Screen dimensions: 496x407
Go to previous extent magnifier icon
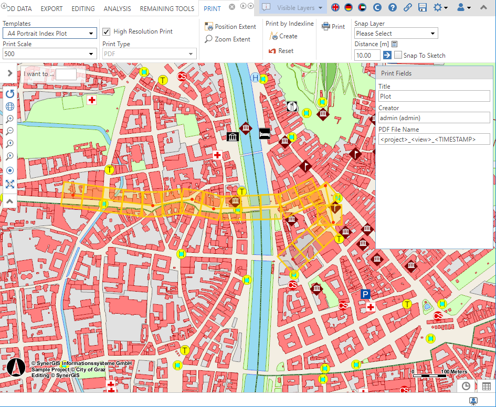point(10,144)
